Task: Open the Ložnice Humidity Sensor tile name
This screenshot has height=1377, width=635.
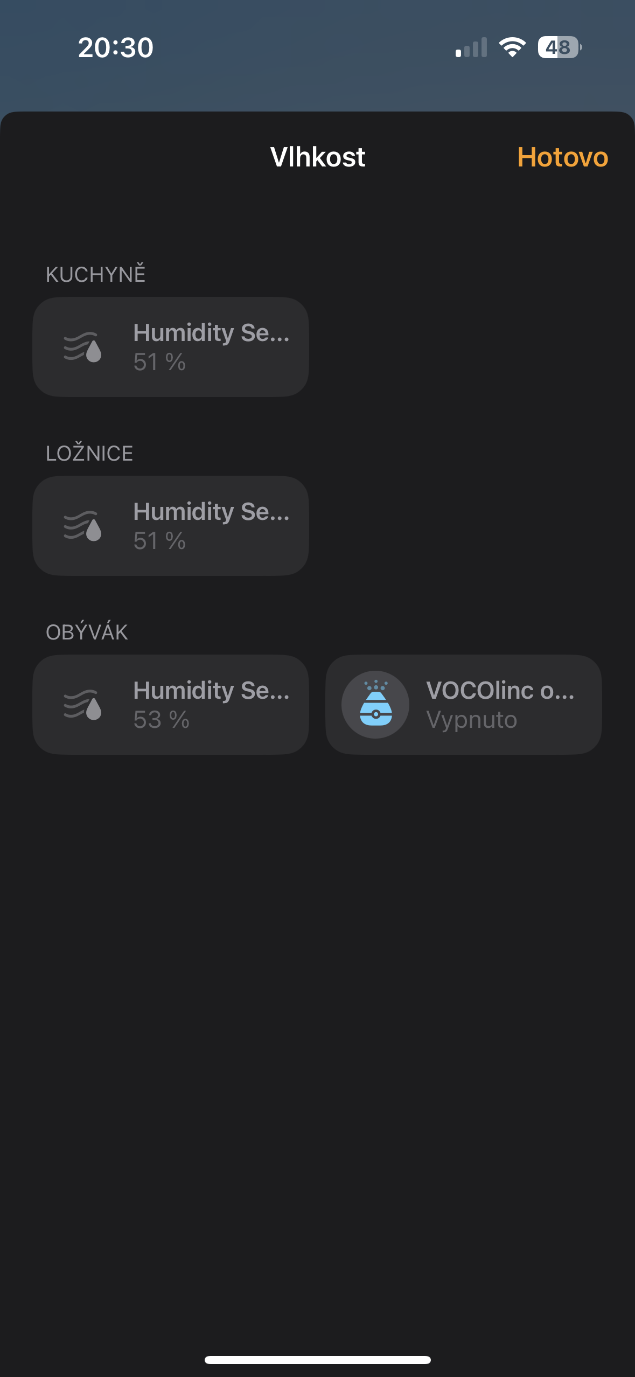Action: click(211, 512)
